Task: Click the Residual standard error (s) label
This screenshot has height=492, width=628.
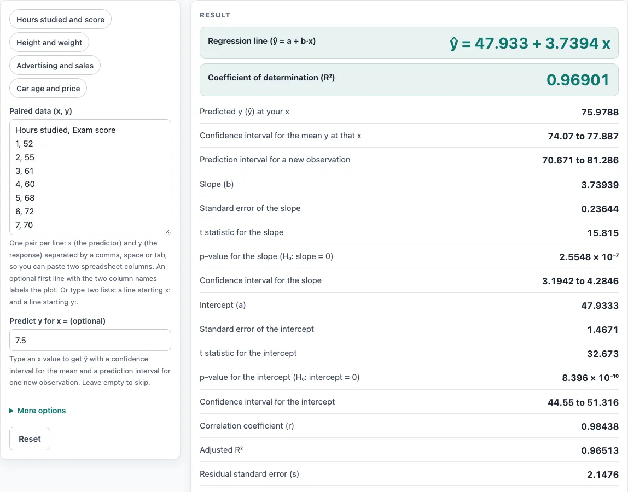Action: point(249,473)
